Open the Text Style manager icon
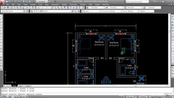The image size is (174, 98). pyautogui.click(x=87, y=8)
